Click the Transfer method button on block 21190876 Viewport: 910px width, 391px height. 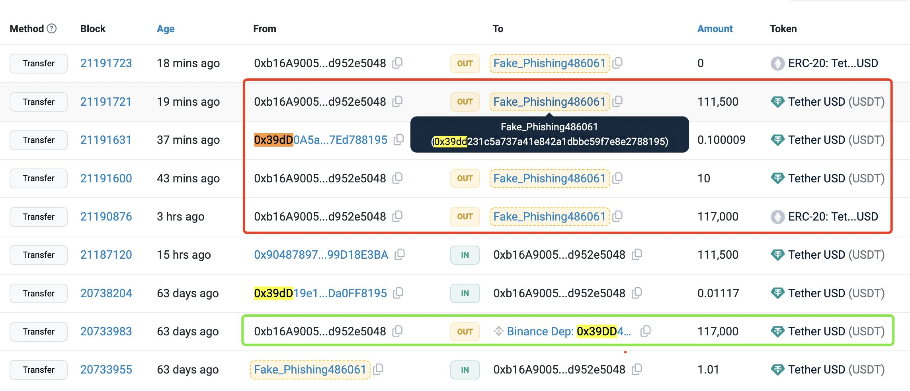click(x=38, y=217)
